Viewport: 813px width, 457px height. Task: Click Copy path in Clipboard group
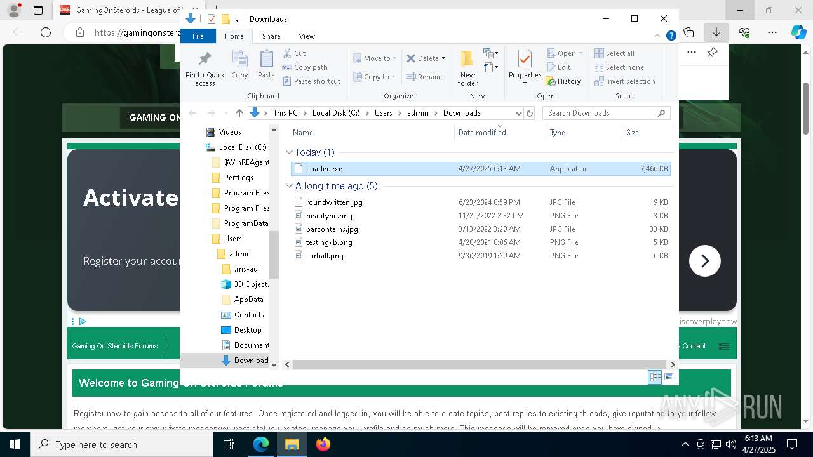click(x=305, y=67)
